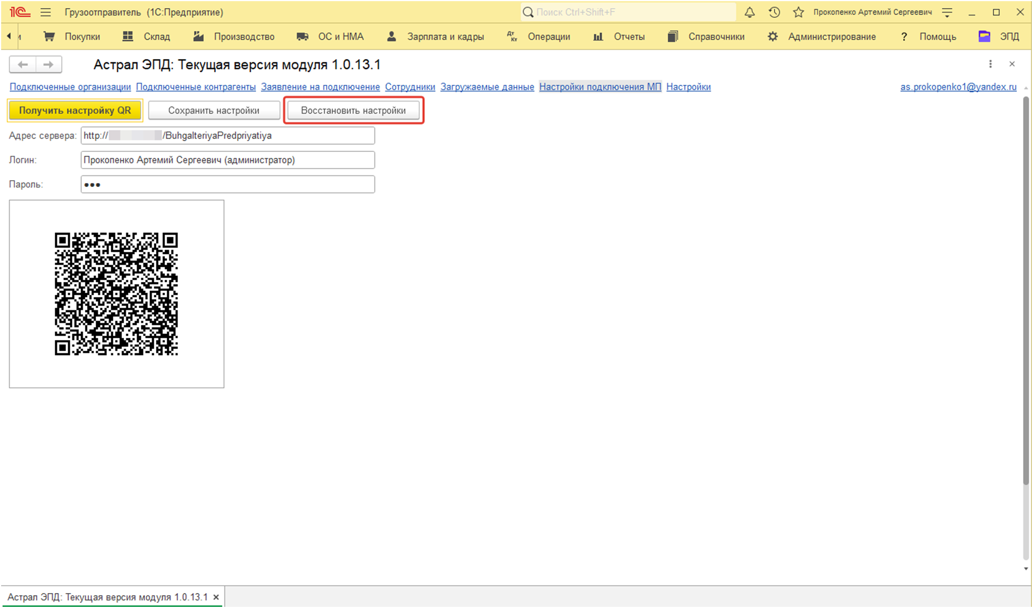Focus the Пароль input field

[x=227, y=184]
